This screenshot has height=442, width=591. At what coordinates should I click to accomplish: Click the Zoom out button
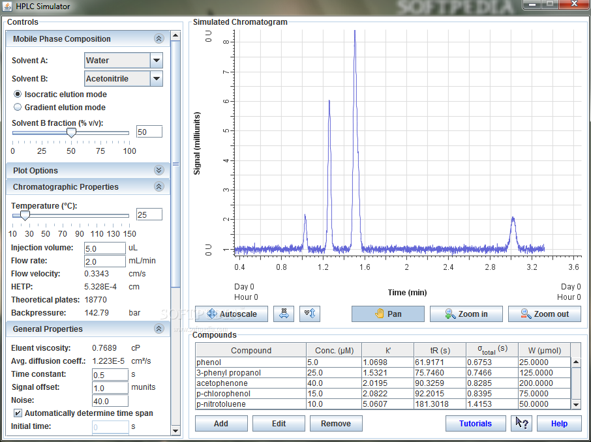[545, 314]
